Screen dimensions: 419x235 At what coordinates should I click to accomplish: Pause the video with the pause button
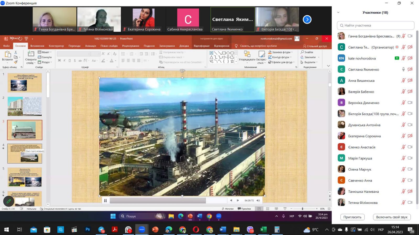[x=105, y=201]
